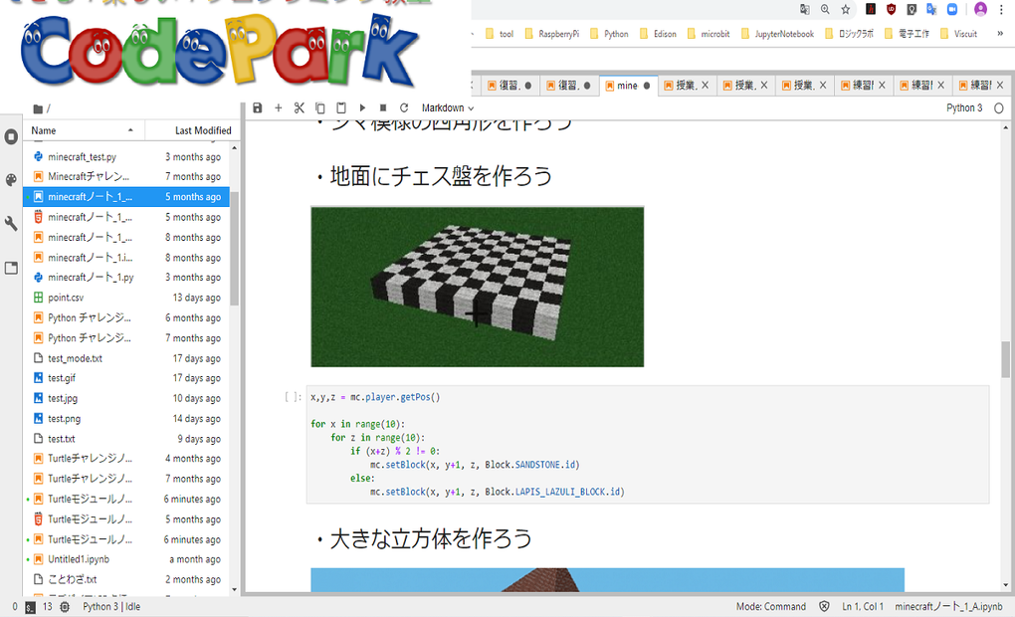
Task: Copy the selected cell with the toolbar copy icon
Action: click(319, 108)
